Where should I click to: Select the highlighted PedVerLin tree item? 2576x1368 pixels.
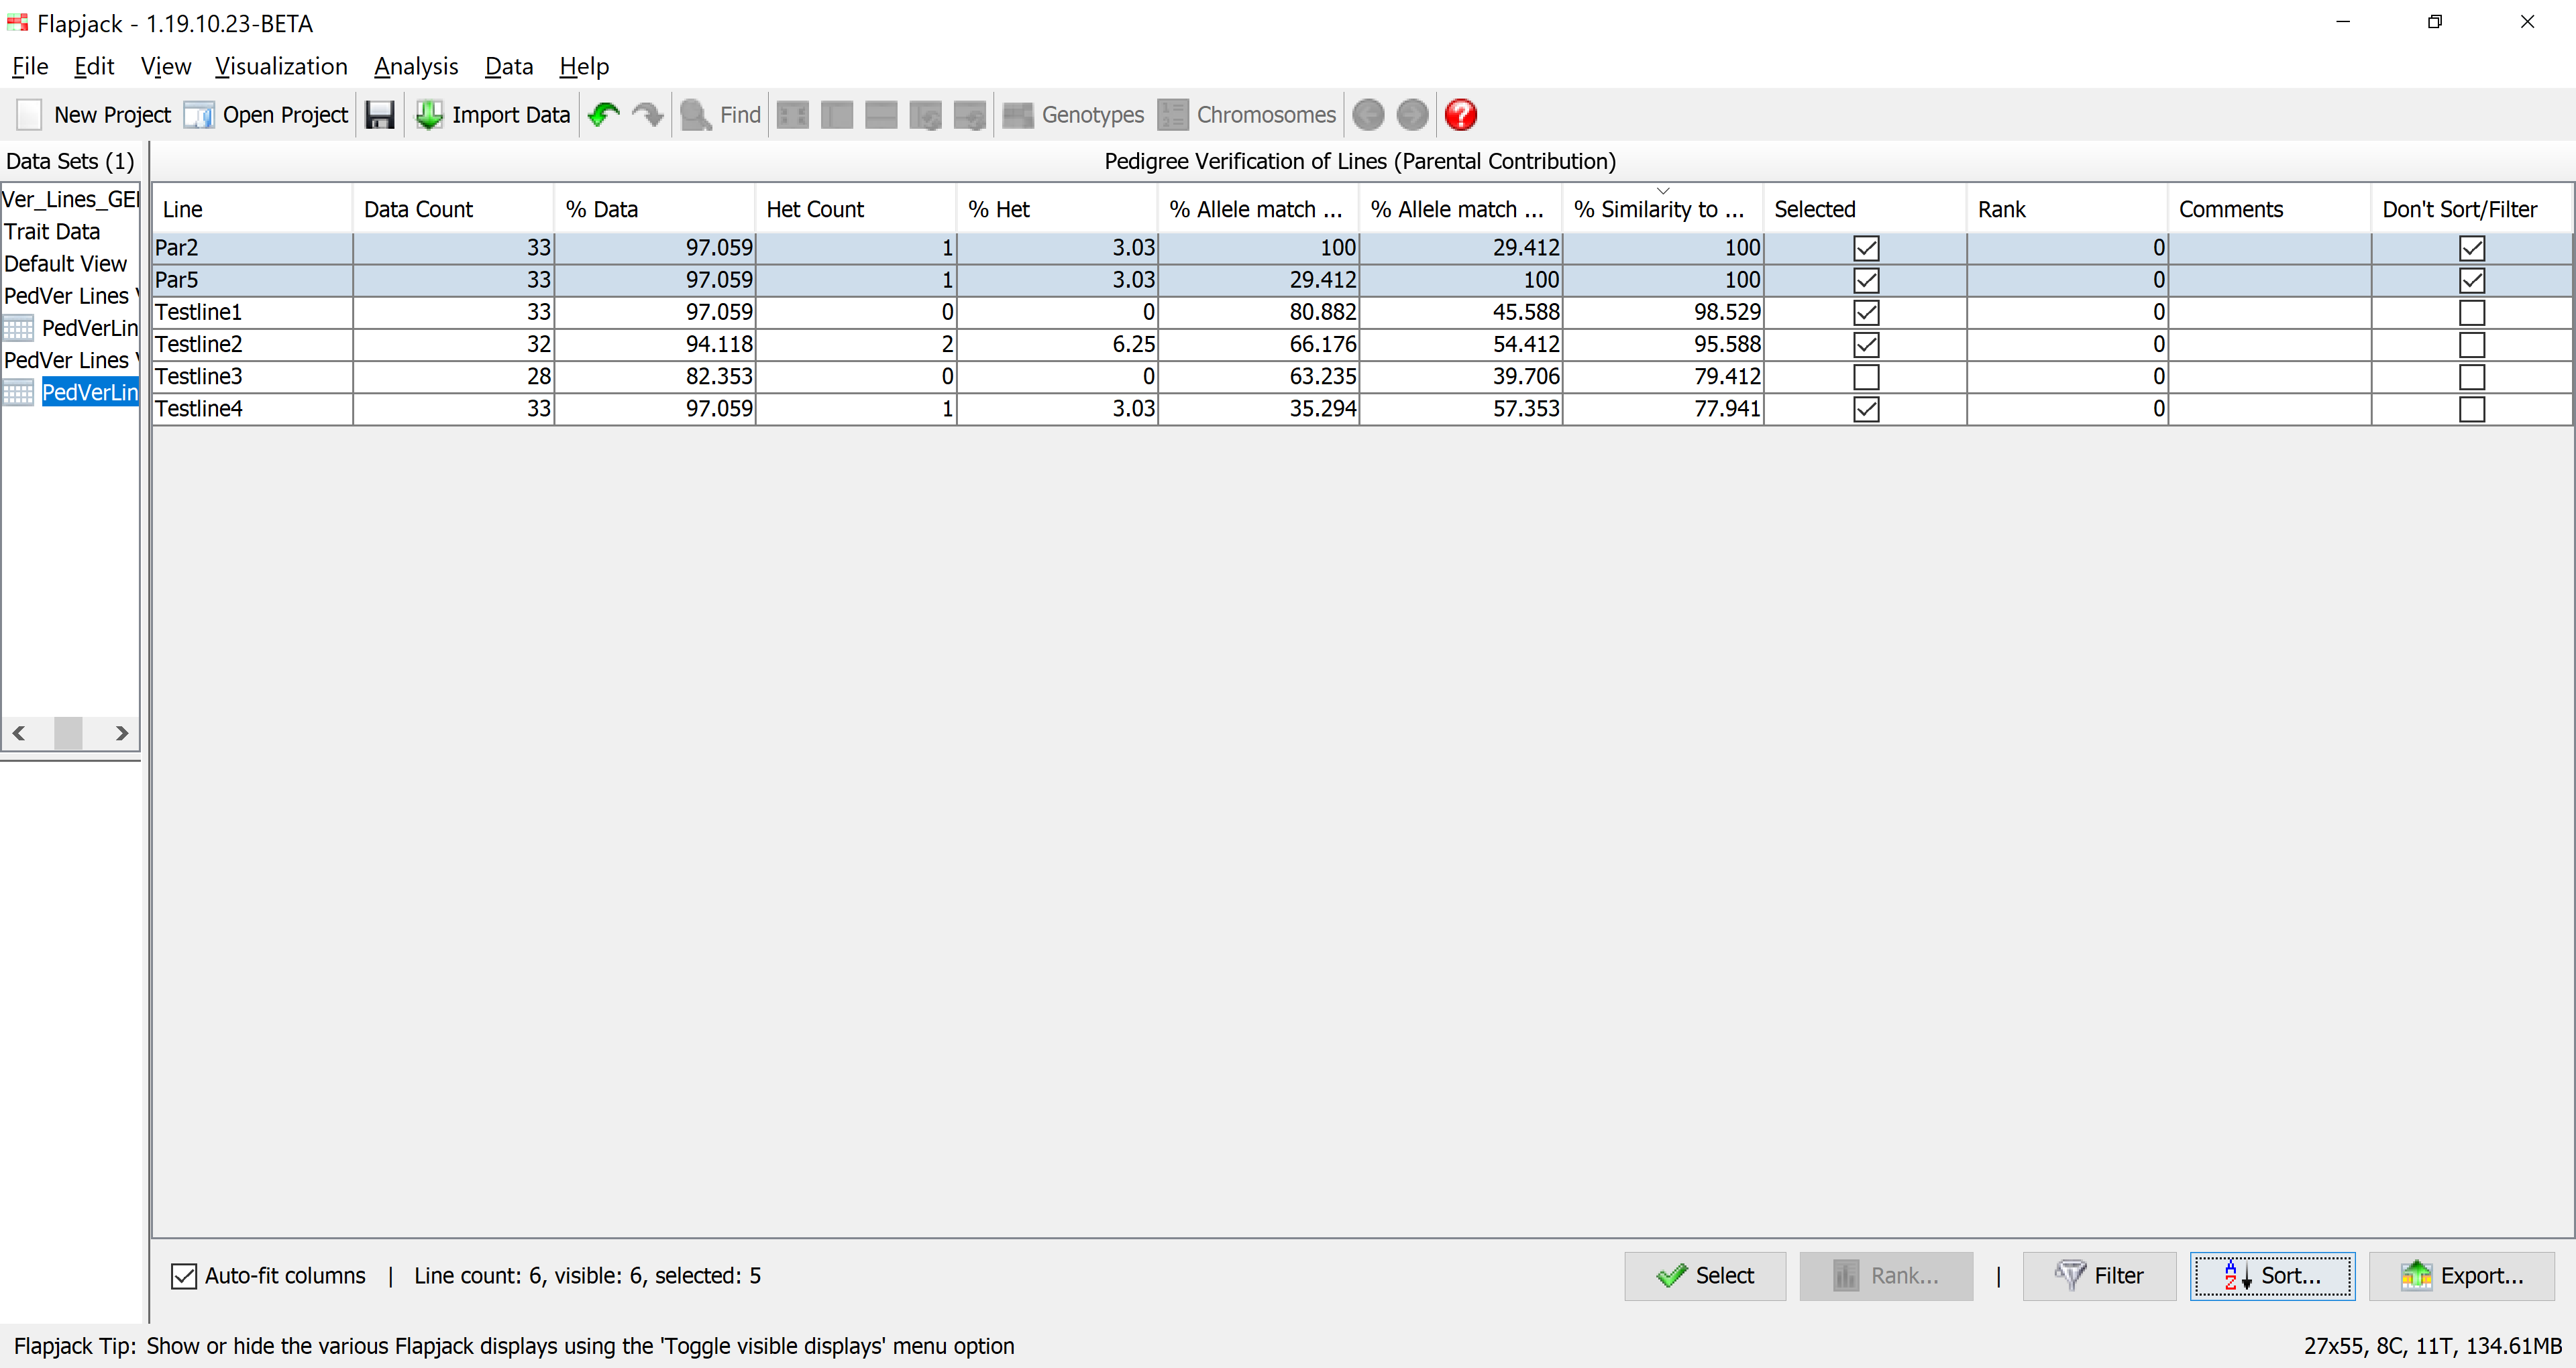click(x=89, y=392)
